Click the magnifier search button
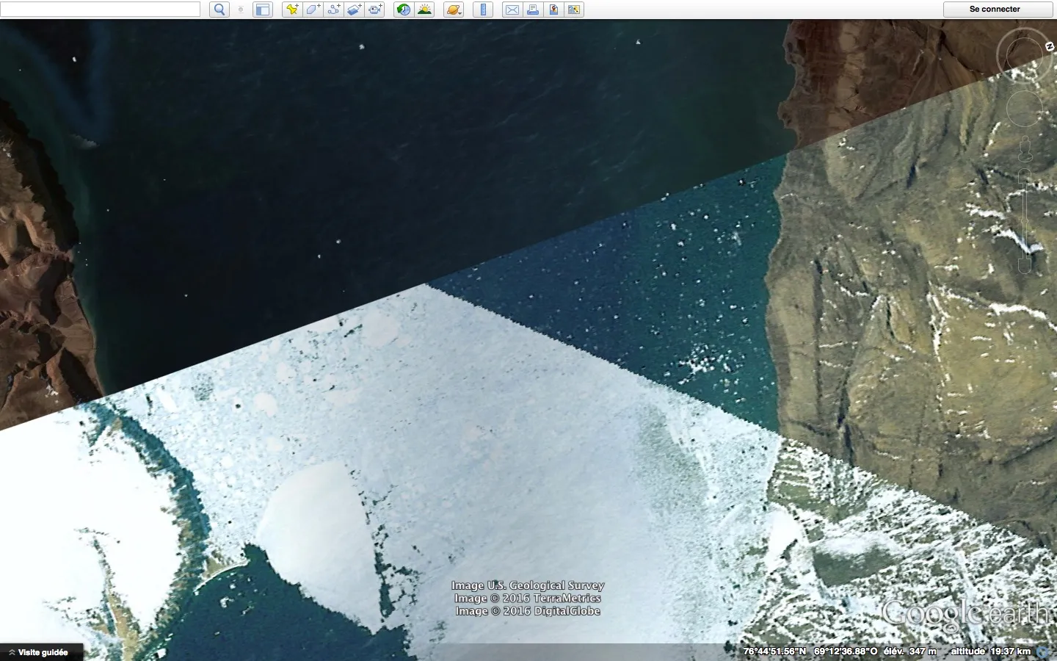 (x=219, y=10)
